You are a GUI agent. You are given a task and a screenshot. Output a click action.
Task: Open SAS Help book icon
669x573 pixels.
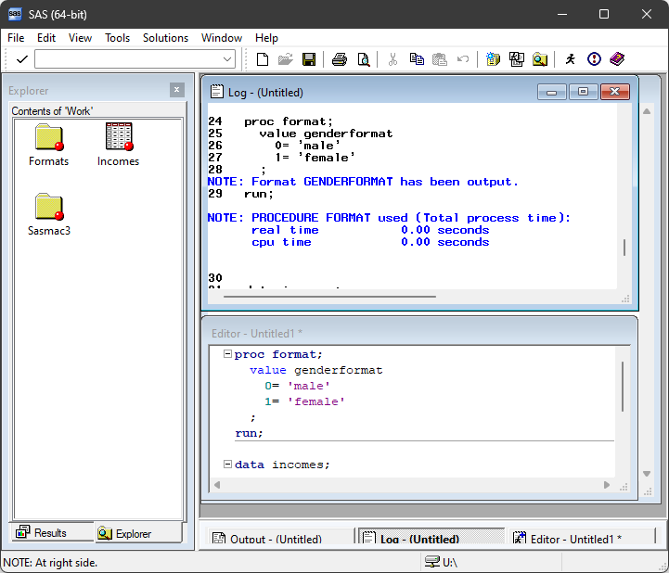point(617,59)
